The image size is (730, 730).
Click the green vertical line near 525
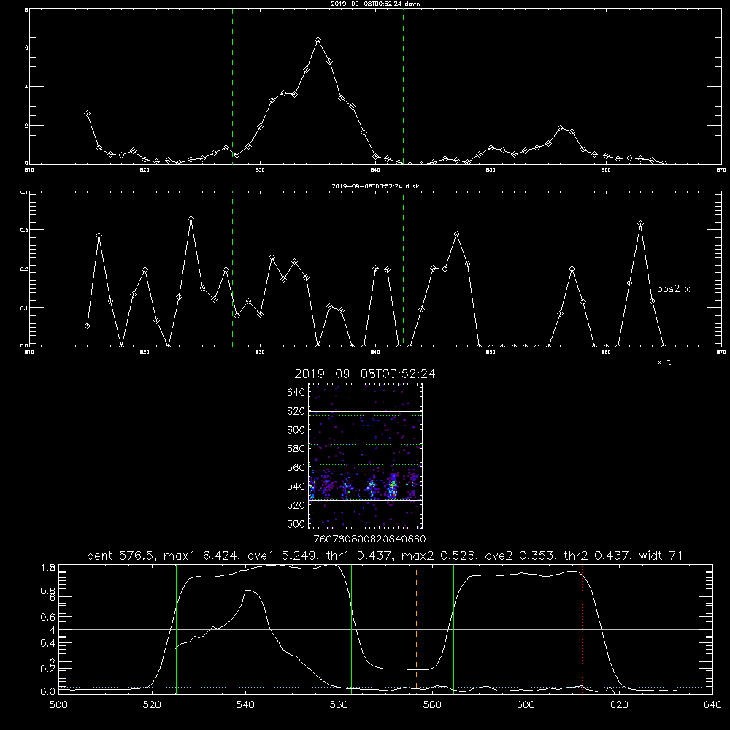tap(176, 629)
